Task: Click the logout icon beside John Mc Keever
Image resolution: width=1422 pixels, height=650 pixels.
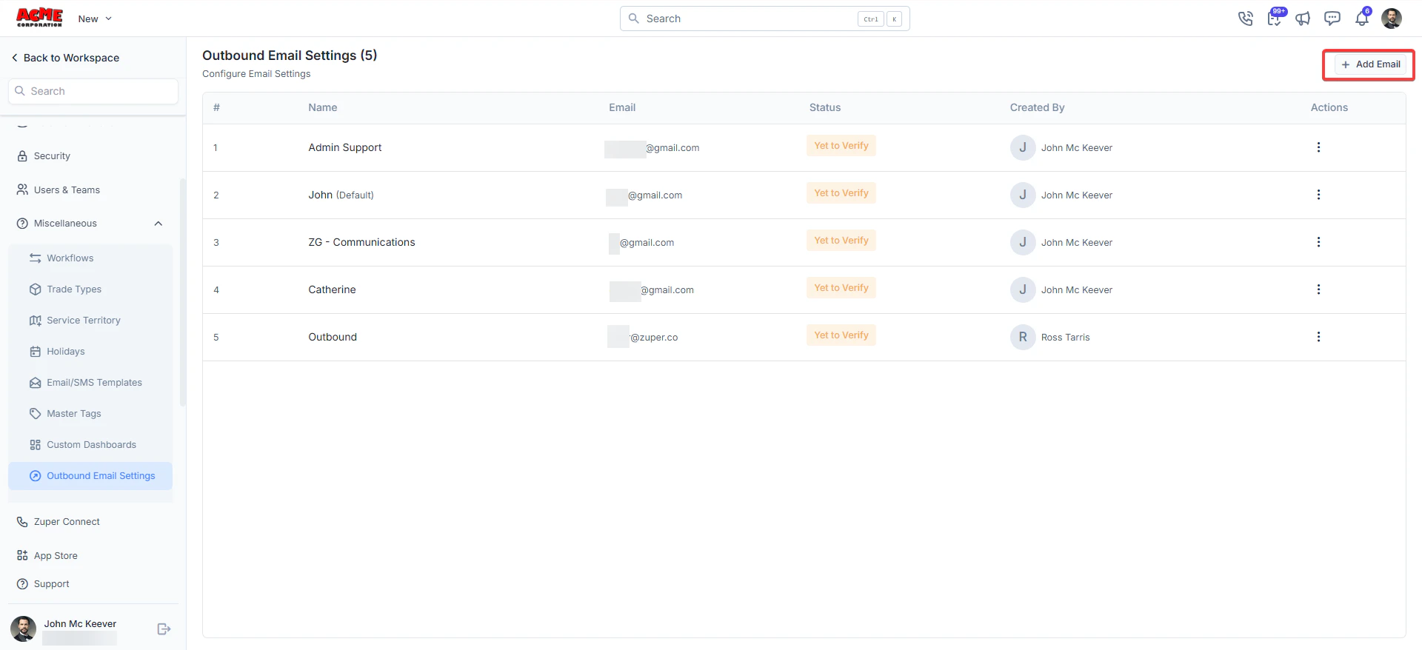Action: coord(164,629)
